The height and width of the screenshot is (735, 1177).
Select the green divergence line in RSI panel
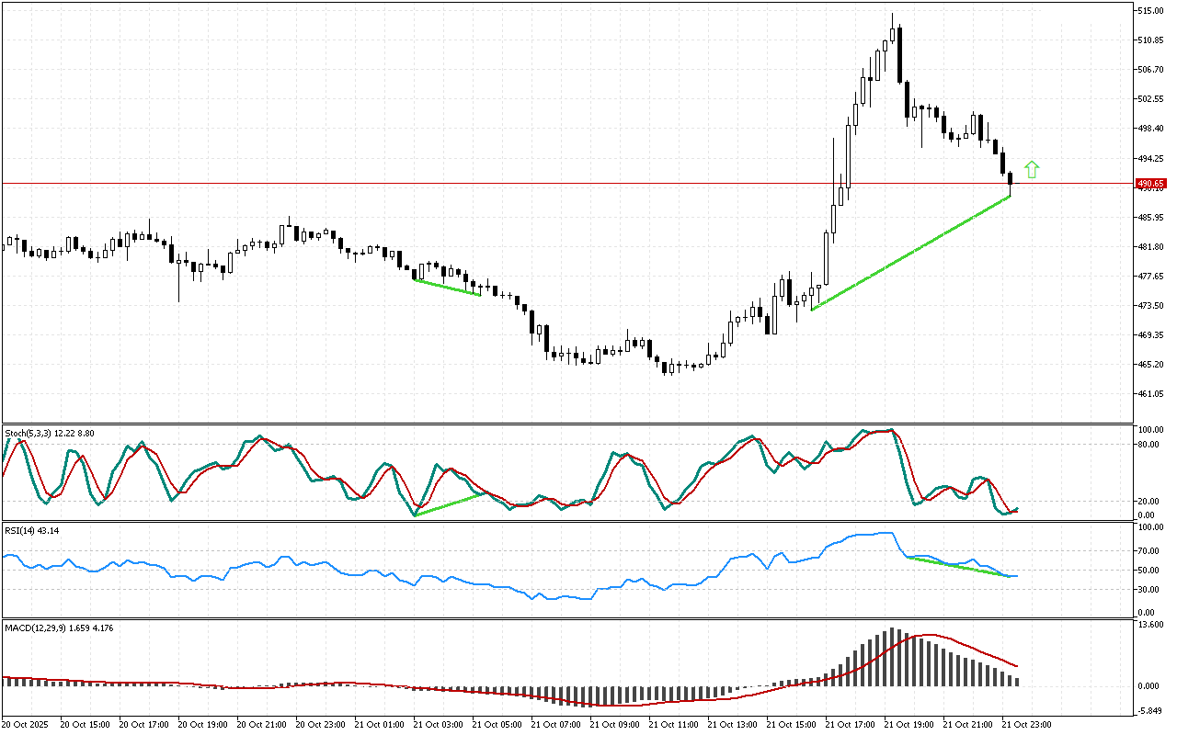[958, 567]
